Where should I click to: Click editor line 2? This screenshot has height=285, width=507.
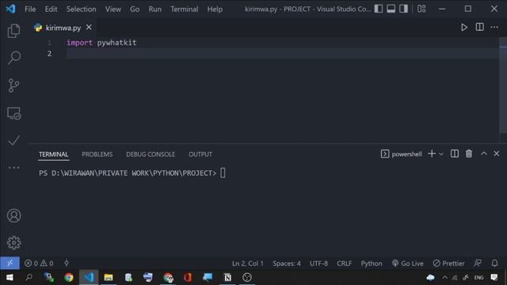click(282, 54)
